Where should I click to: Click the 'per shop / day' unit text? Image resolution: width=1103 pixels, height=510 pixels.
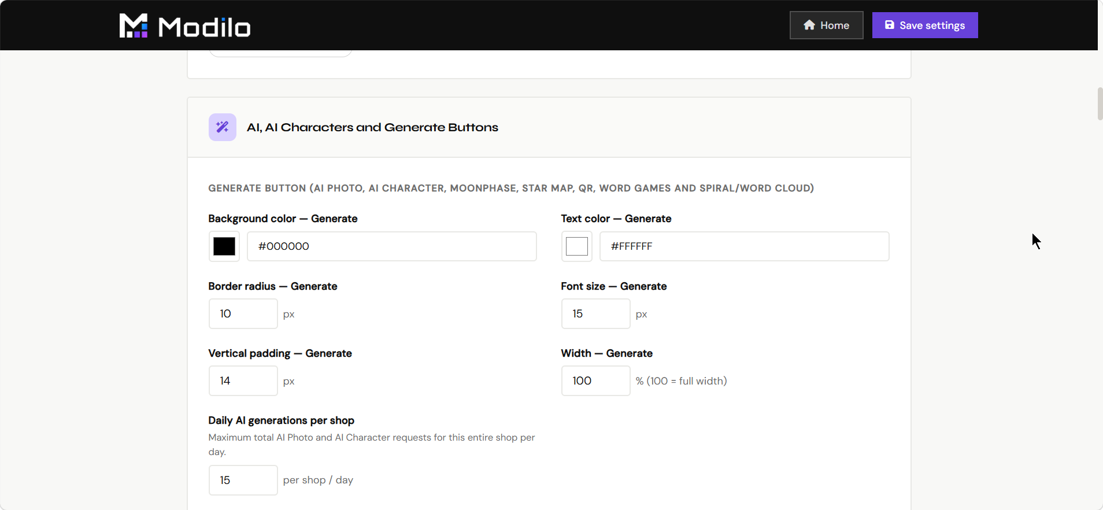coord(318,481)
